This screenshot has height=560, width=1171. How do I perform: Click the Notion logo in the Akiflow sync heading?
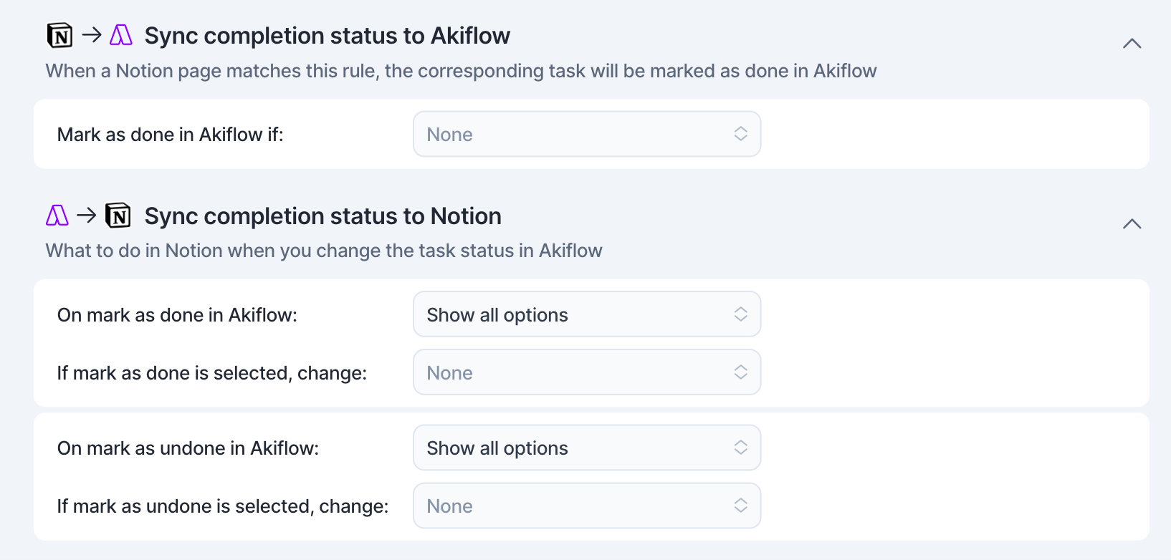pos(60,35)
